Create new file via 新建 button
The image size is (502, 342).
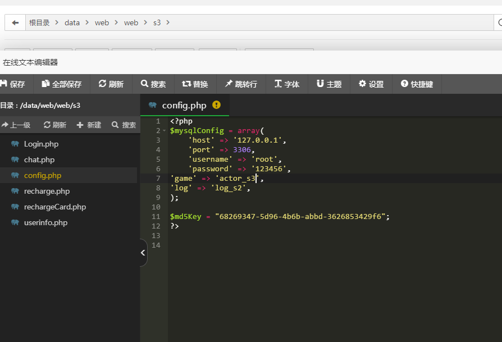[x=89, y=125]
